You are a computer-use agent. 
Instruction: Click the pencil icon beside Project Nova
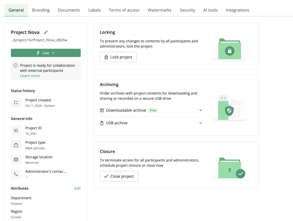45,32
